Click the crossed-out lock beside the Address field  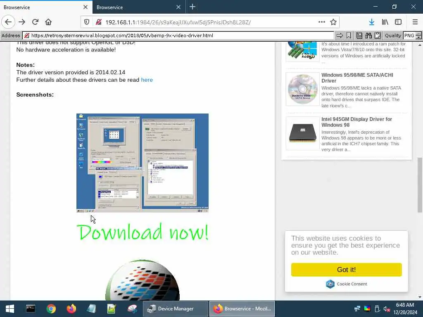click(27, 35)
